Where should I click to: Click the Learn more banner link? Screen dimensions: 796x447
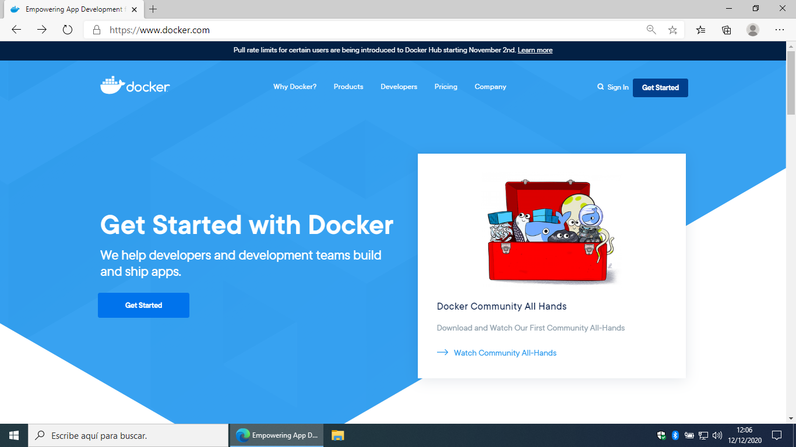click(535, 50)
